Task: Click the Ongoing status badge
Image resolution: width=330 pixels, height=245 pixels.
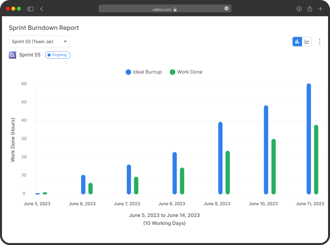Action: 58,55
